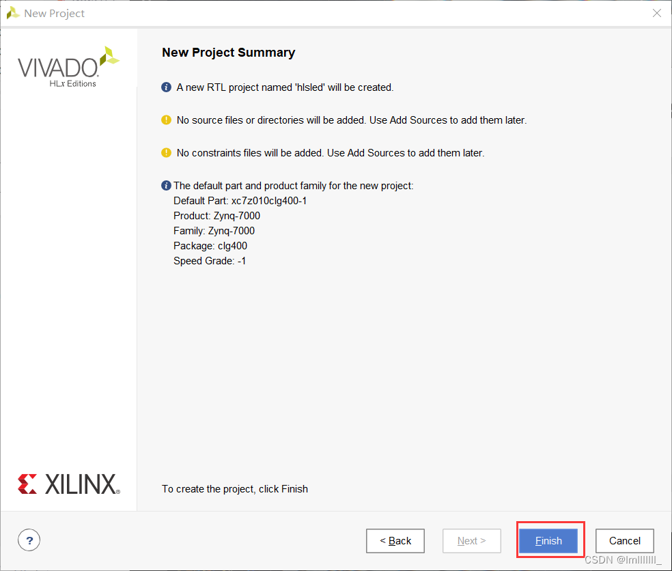Click the disabled Next button
Viewport: 672px width, 571px height.
pos(471,540)
